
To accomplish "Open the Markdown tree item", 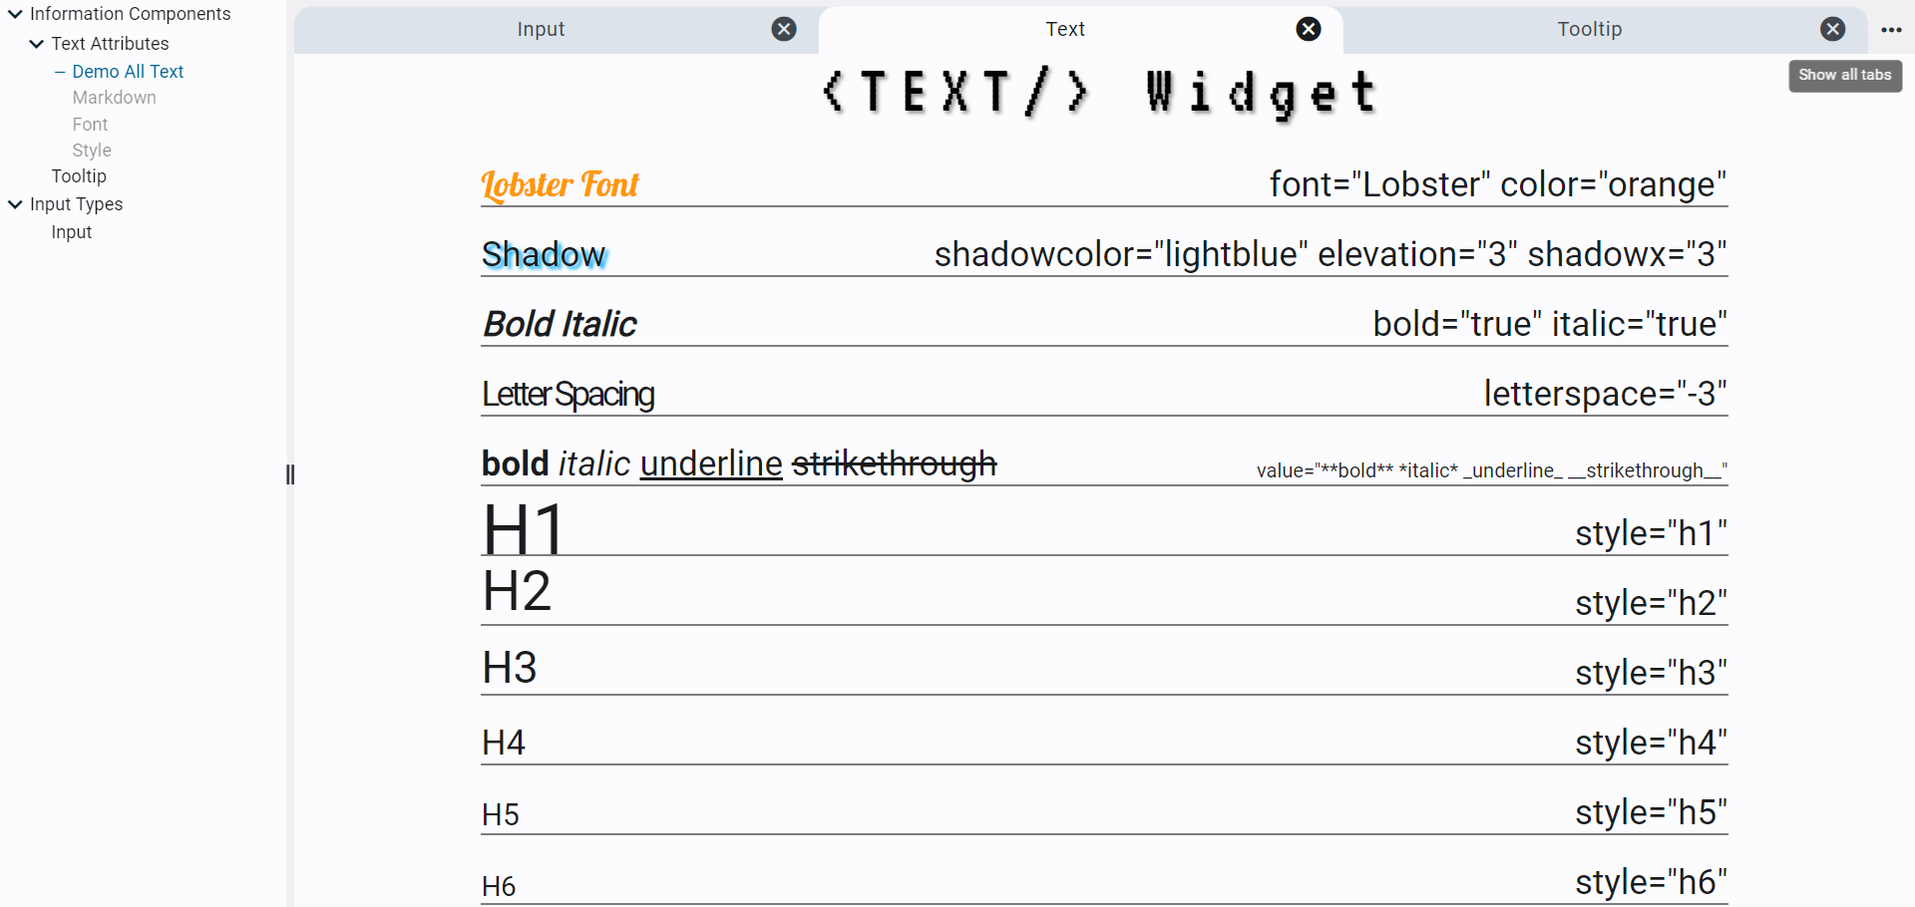I will click(114, 98).
